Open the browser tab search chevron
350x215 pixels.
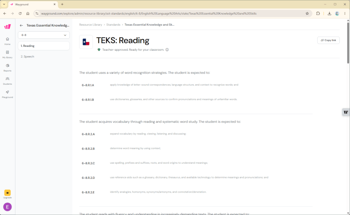point(4,4)
